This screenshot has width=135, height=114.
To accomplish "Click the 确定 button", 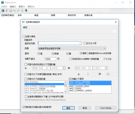I will [68, 108].
